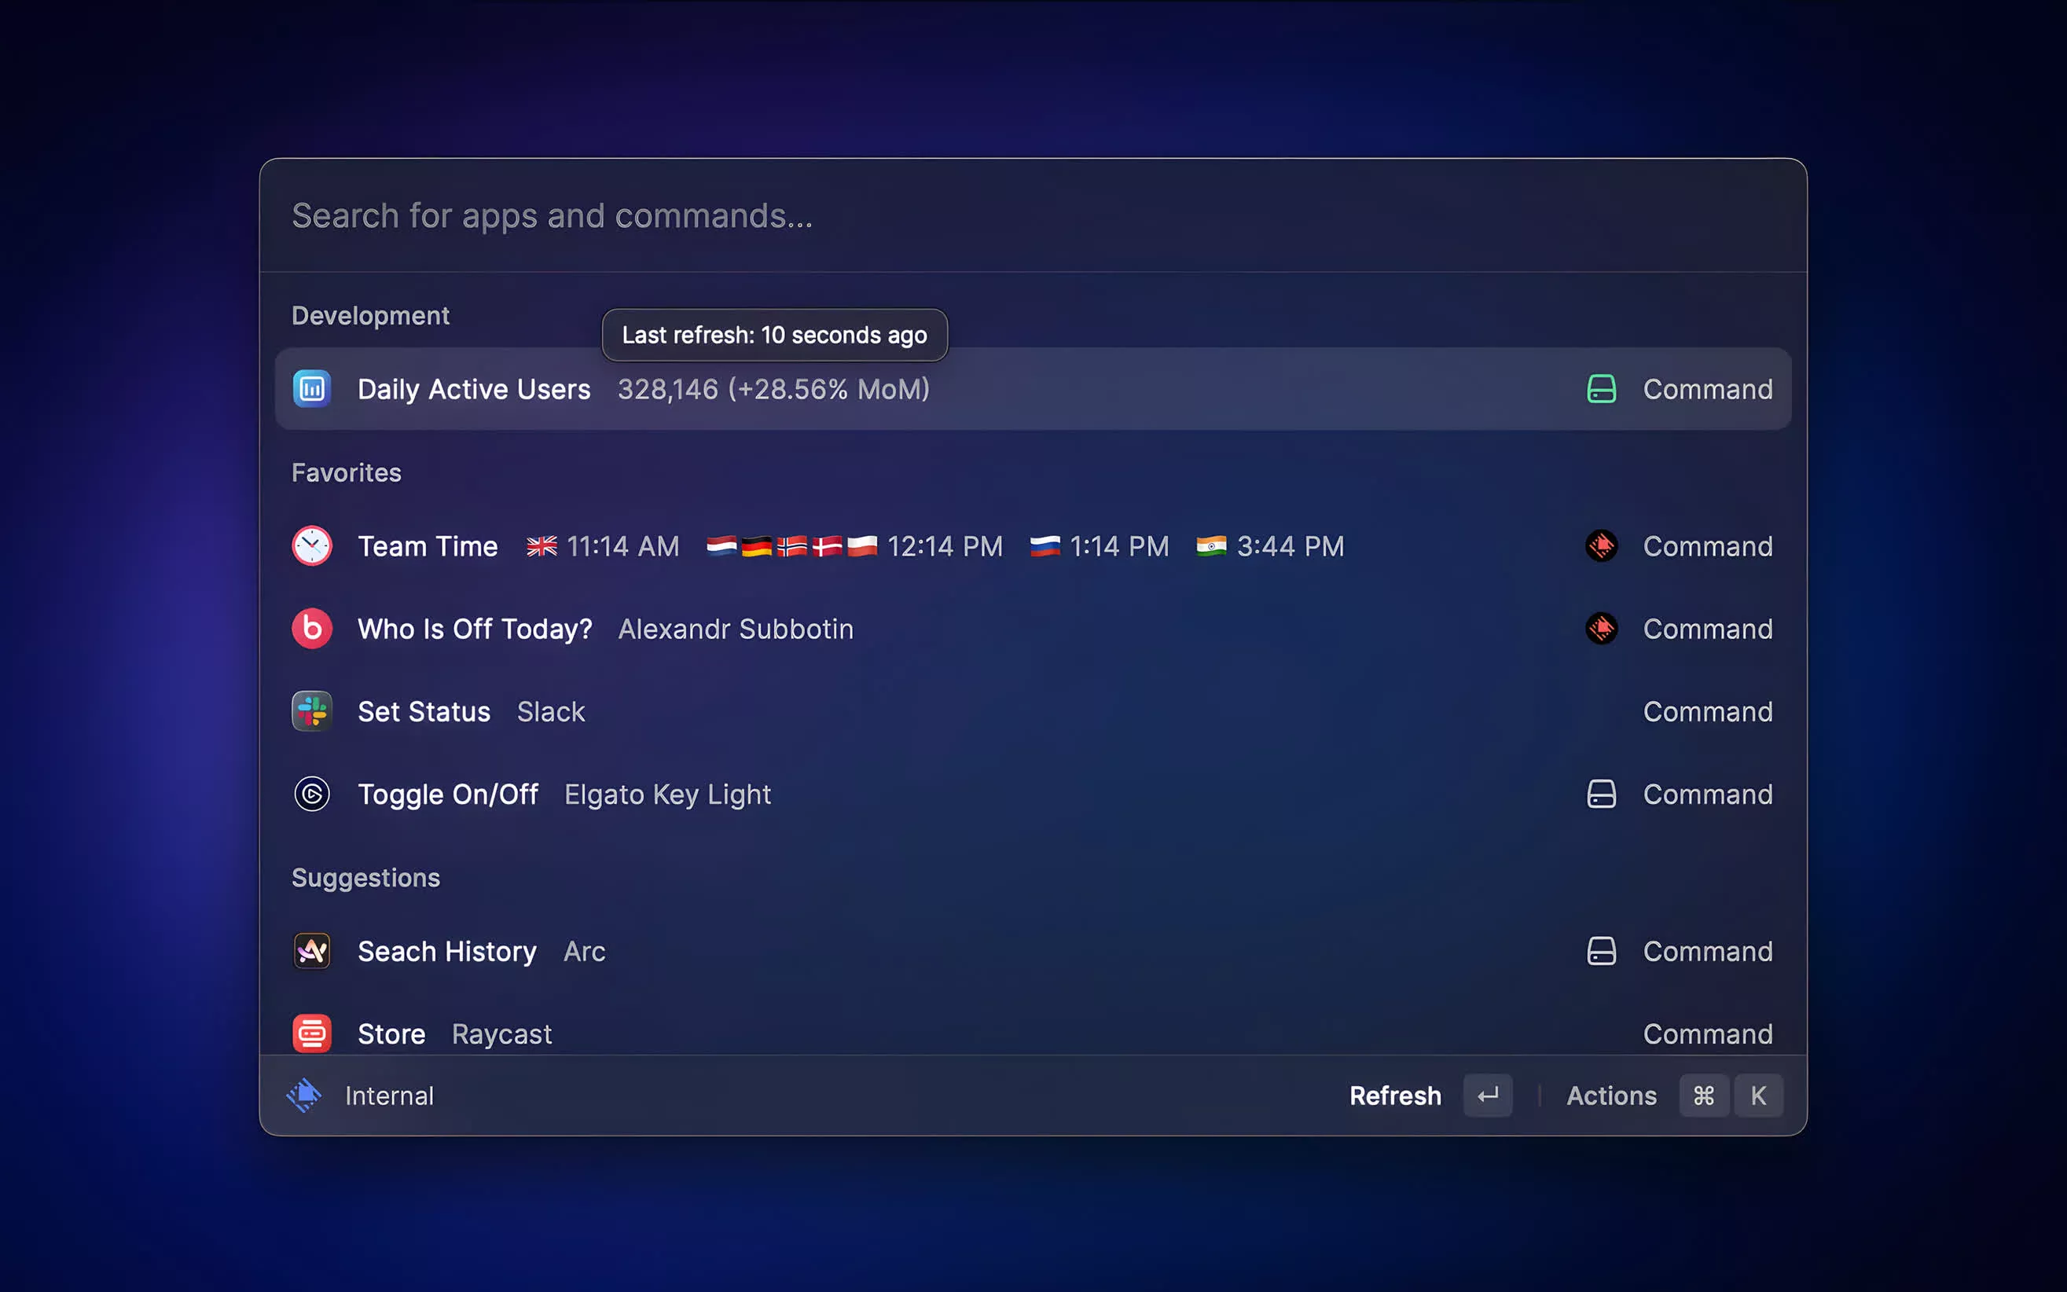Select the Daily Active Users command
The height and width of the screenshot is (1292, 2067).
[1033, 389]
